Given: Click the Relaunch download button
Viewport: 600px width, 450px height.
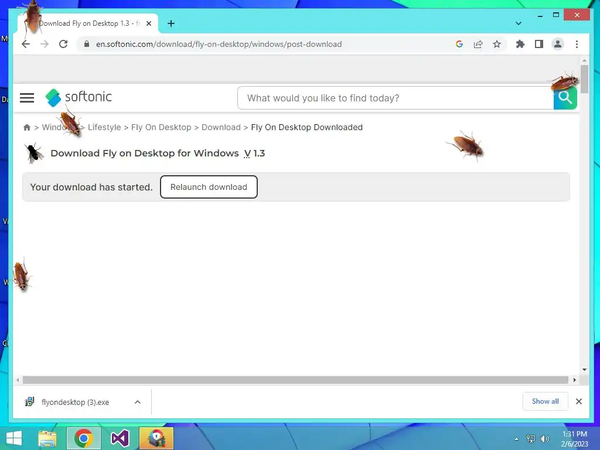Looking at the screenshot, I should (x=209, y=187).
